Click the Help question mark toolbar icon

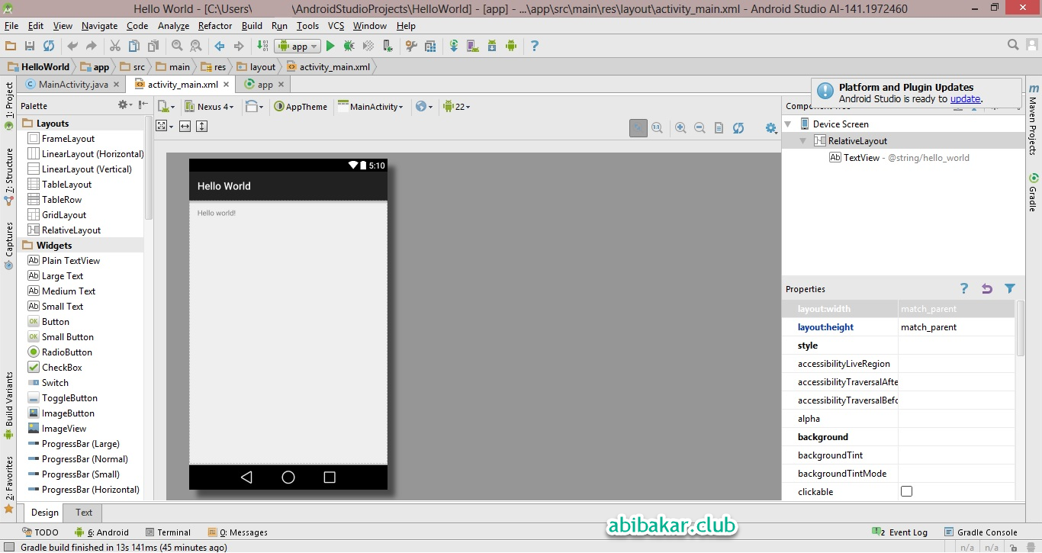point(534,47)
